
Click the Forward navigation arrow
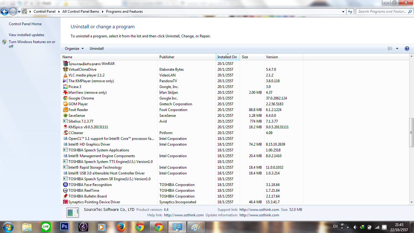point(13,12)
